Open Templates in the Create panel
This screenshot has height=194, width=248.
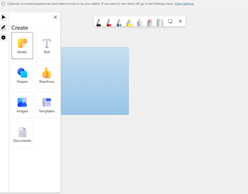coord(47,105)
